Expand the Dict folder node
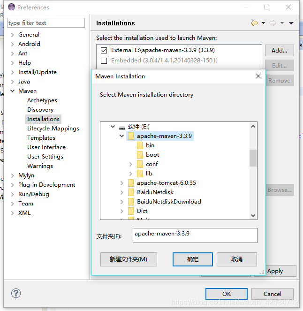The image size is (303, 311). 121,211
